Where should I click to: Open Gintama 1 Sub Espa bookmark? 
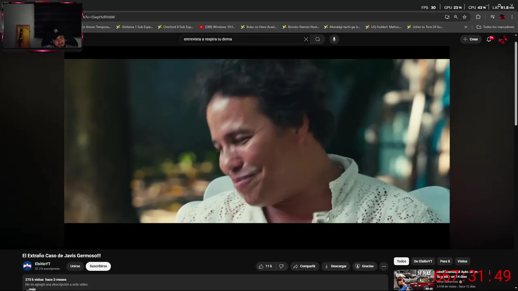coord(134,27)
